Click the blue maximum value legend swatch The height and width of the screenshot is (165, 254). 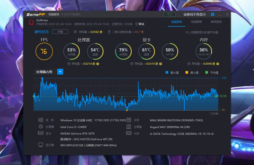pos(167,72)
